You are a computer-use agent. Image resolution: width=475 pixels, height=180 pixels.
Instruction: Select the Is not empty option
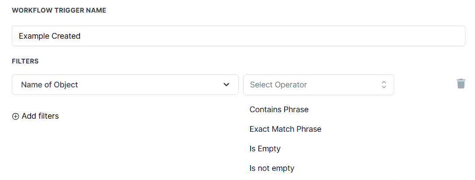point(272,168)
